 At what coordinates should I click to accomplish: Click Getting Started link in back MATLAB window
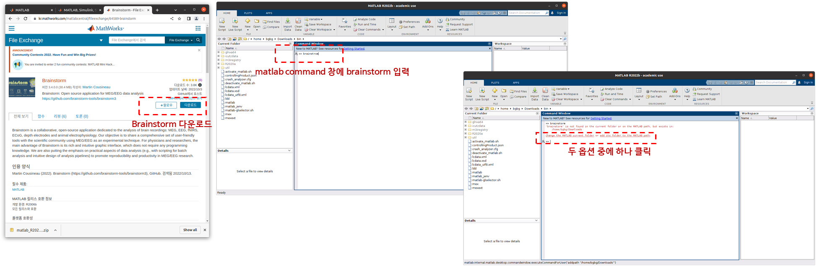coord(354,49)
